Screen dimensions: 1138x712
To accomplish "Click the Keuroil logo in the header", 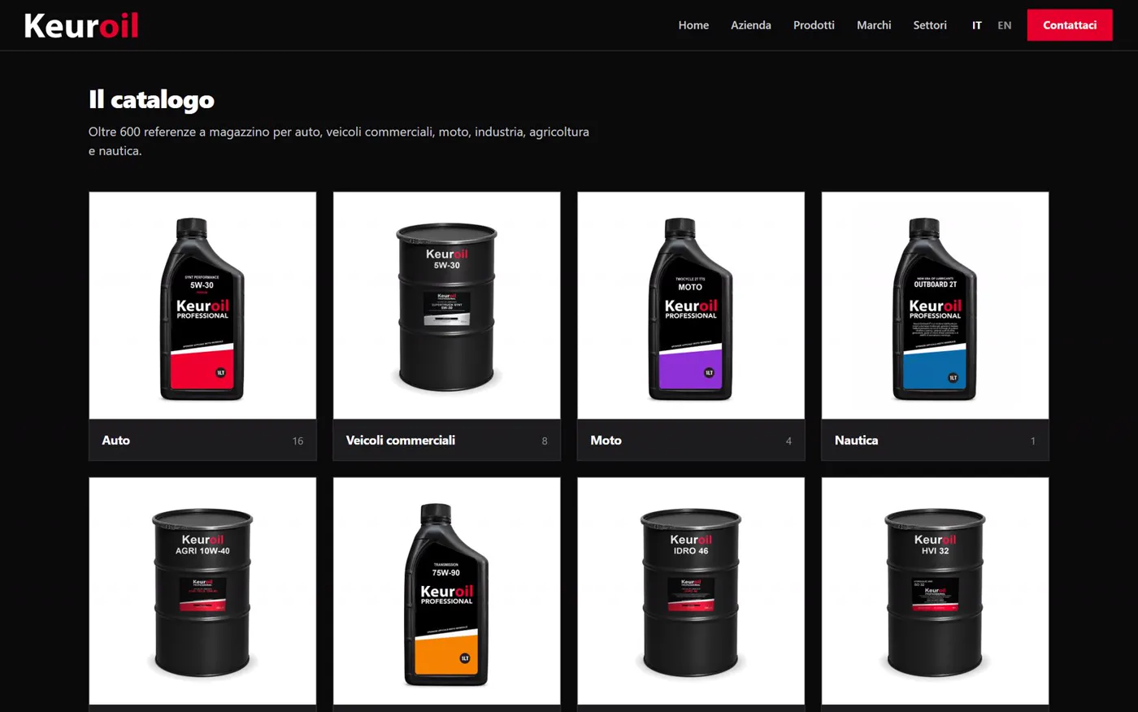I will (81, 25).
